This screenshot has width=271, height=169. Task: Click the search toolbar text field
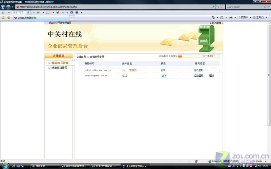[x=19, y=13]
